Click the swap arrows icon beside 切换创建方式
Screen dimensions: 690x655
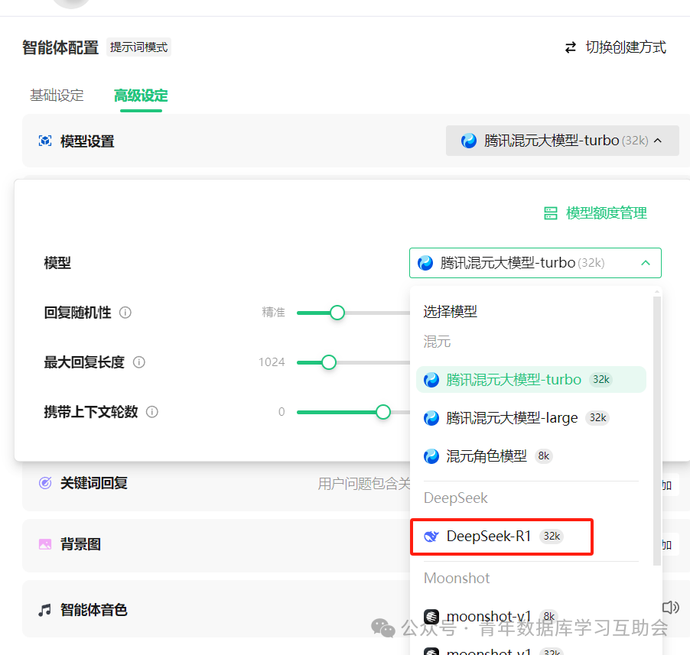[571, 47]
